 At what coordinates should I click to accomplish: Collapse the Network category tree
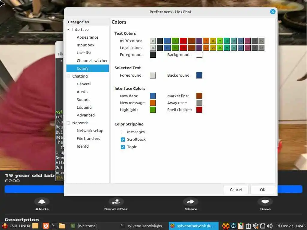click(69, 123)
